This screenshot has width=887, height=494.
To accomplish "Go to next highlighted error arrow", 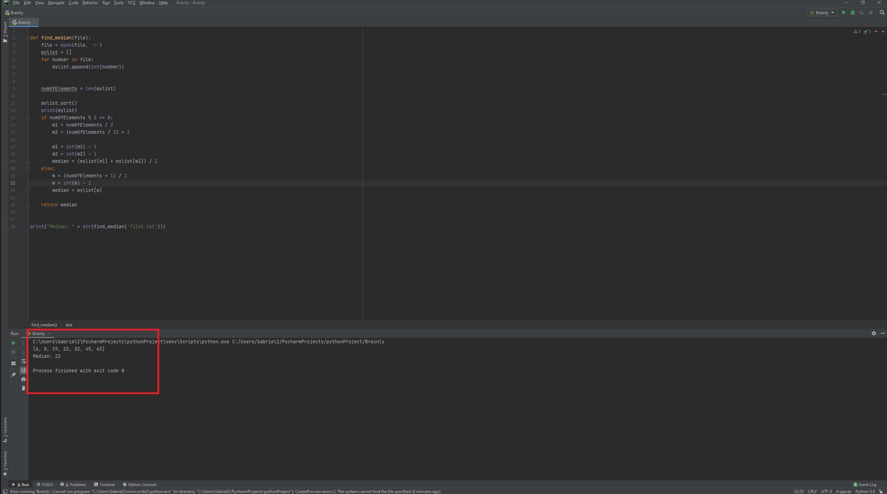I will pos(883,31).
